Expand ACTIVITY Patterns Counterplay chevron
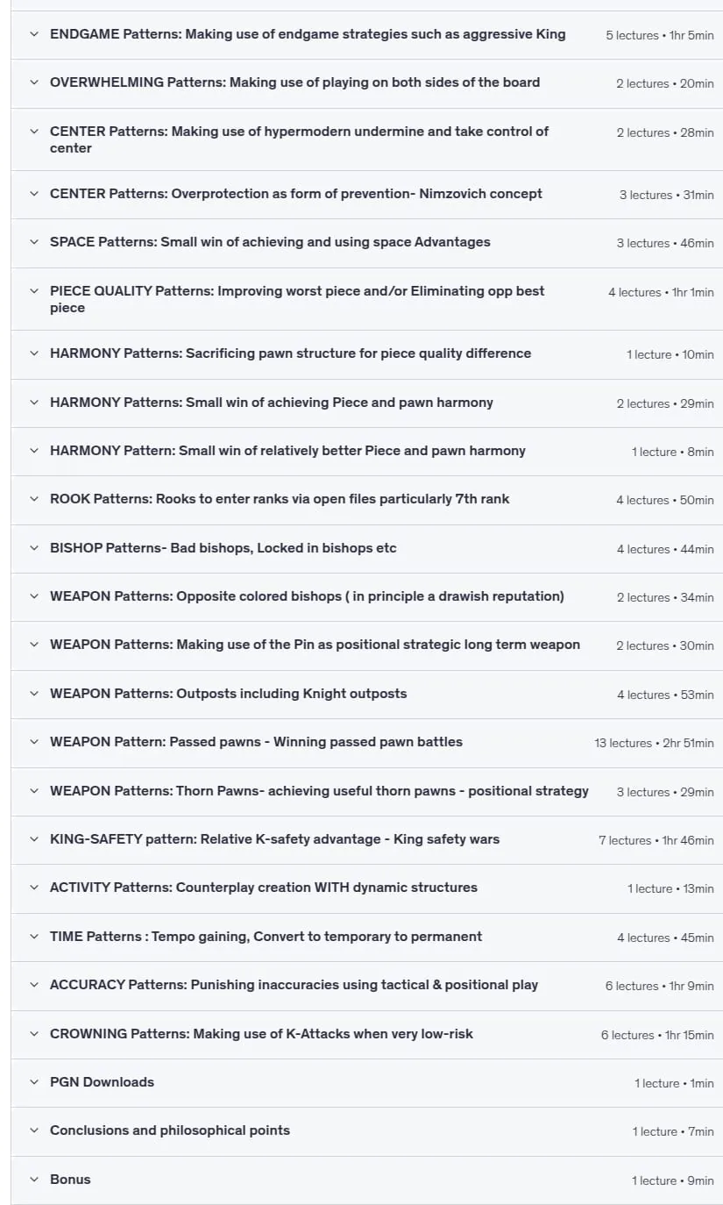The height and width of the screenshot is (1205, 723). tap(34, 888)
